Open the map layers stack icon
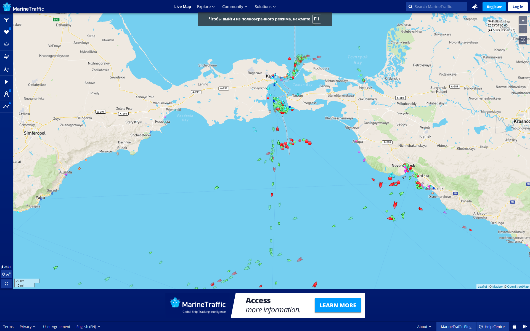530x331 pixels. click(6, 44)
